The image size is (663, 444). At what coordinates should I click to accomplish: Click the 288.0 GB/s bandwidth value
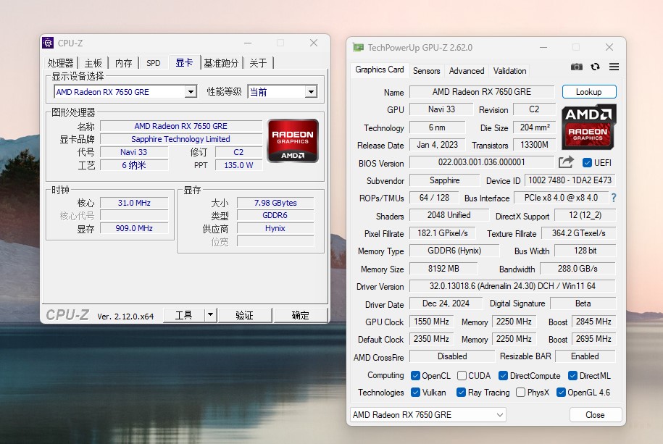(577, 269)
